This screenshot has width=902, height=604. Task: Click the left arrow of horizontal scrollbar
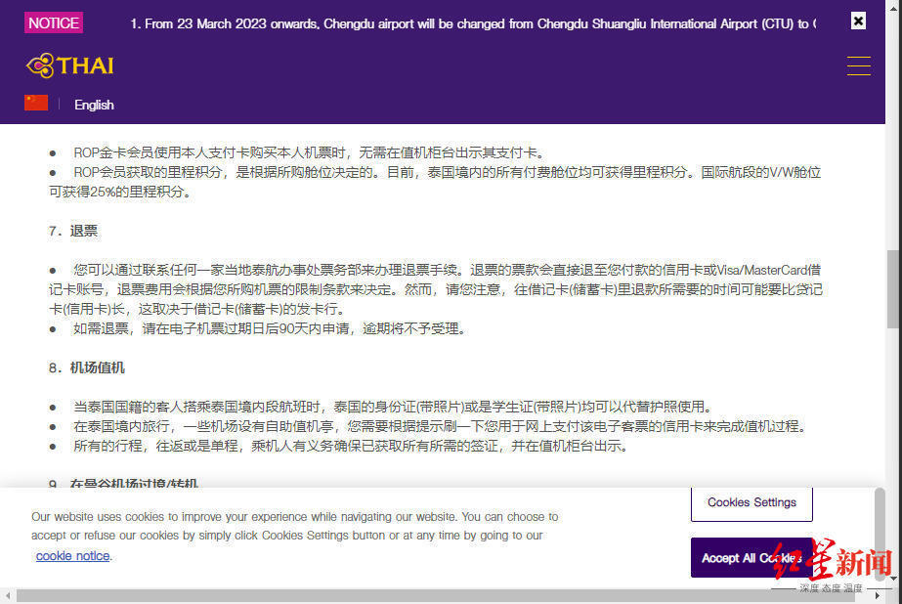click(x=8, y=596)
